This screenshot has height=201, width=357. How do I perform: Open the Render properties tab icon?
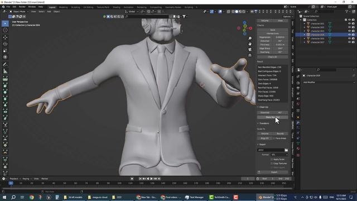point(298,83)
